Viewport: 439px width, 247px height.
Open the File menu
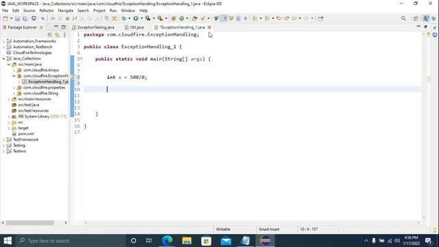click(x=5, y=11)
